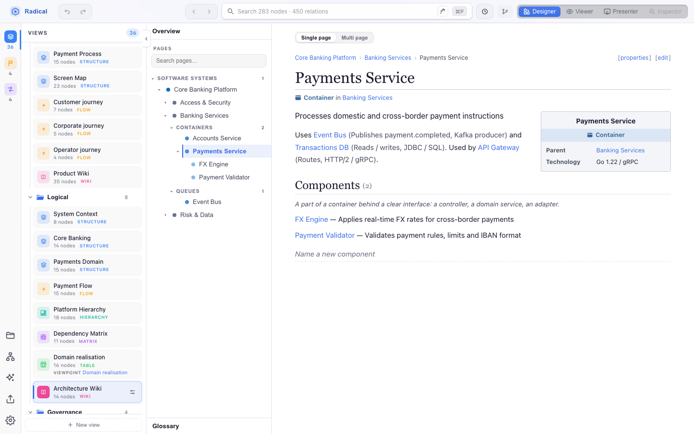Open the purple arrows icon in sidebar
Screen dimensions: 694x434
pos(11,89)
